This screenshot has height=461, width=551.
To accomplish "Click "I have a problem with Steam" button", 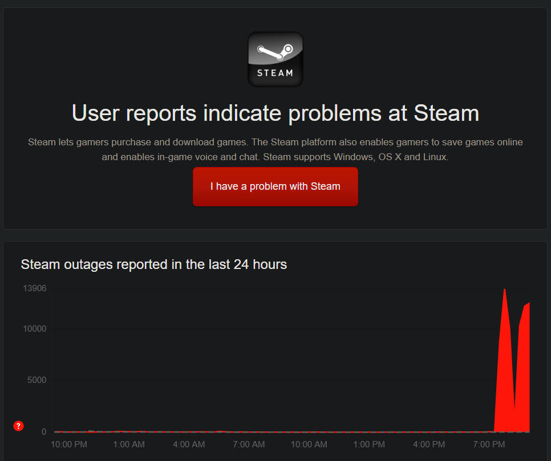I will pos(275,186).
